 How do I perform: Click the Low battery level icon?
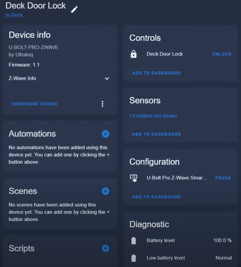tap(134, 258)
